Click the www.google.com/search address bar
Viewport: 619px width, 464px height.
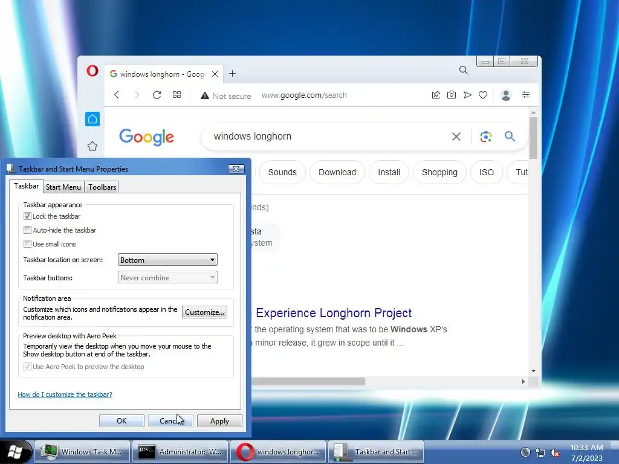pyautogui.click(x=304, y=95)
